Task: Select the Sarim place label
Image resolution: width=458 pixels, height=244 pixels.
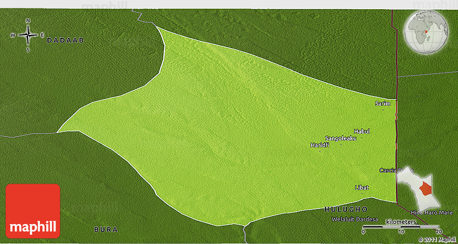Action: click(382, 103)
